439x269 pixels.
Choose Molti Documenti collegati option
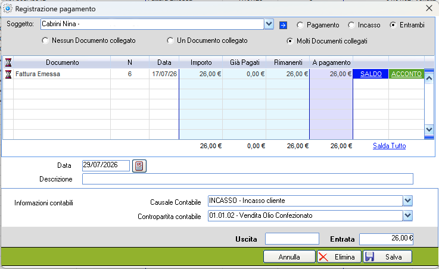[290, 41]
